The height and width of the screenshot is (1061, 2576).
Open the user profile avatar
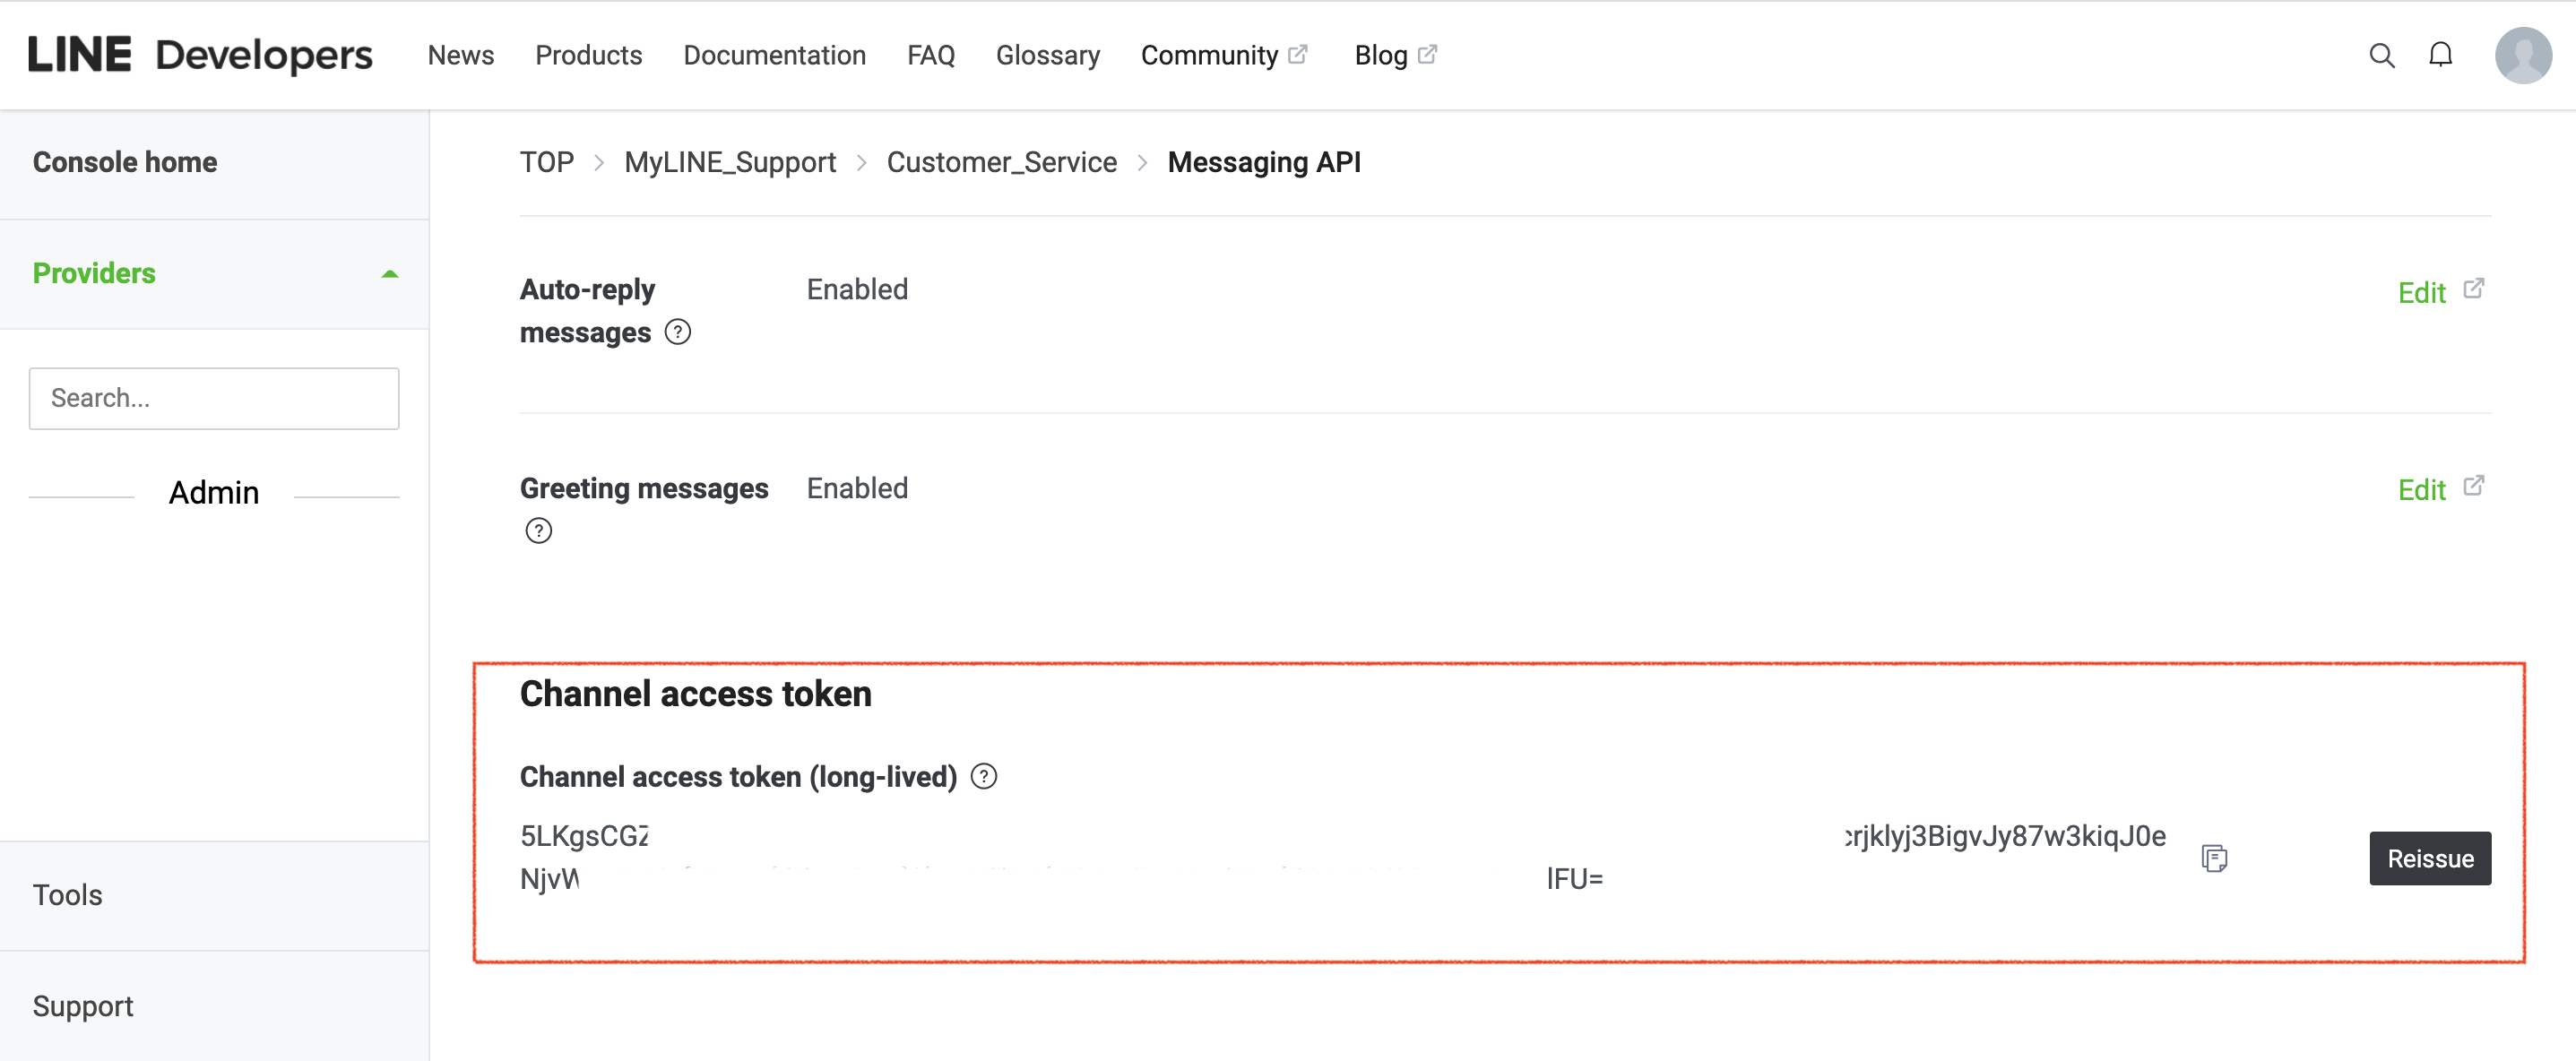click(2522, 55)
